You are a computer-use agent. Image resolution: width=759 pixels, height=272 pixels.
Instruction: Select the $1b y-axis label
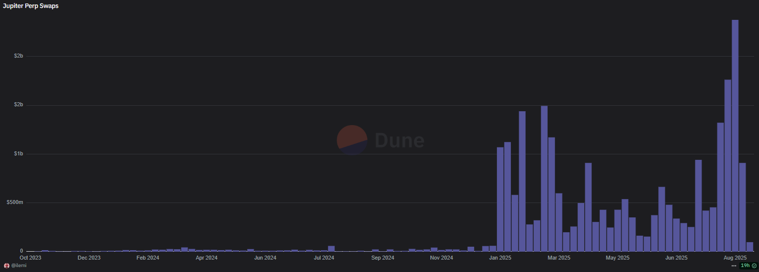click(x=18, y=154)
